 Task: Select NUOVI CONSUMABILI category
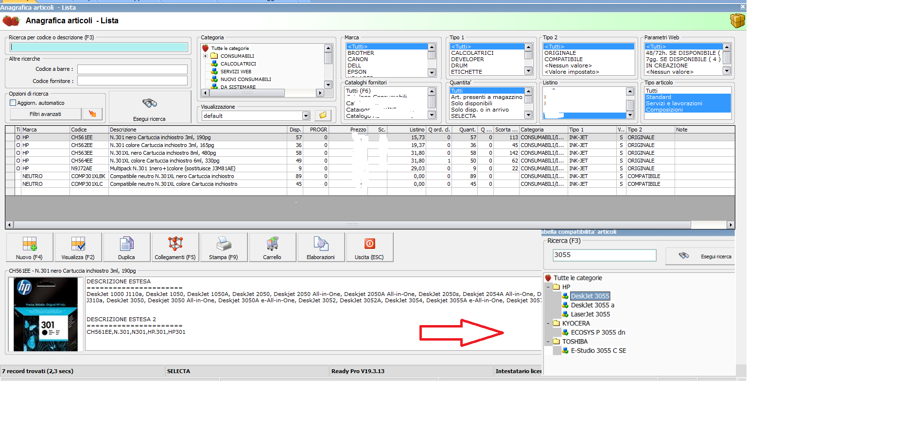pyautogui.click(x=246, y=79)
